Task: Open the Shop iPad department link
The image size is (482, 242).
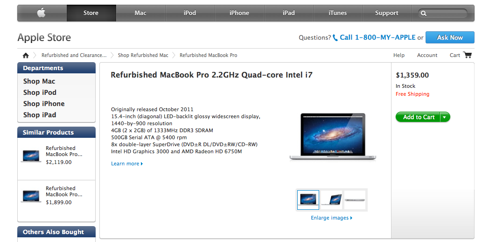Action: (40, 115)
